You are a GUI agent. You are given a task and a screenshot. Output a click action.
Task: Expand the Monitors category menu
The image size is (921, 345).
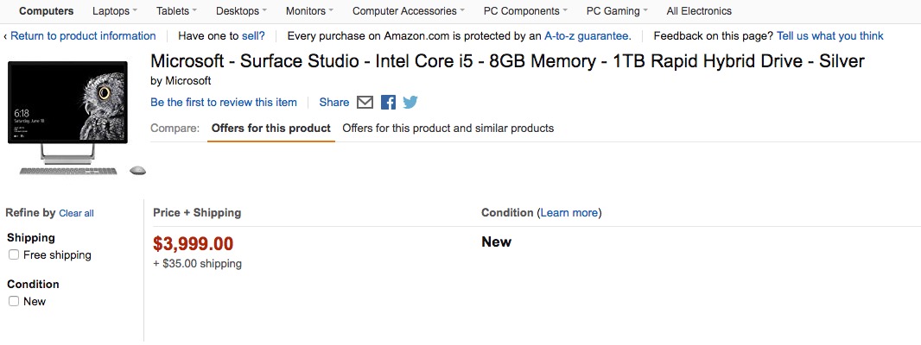[309, 11]
